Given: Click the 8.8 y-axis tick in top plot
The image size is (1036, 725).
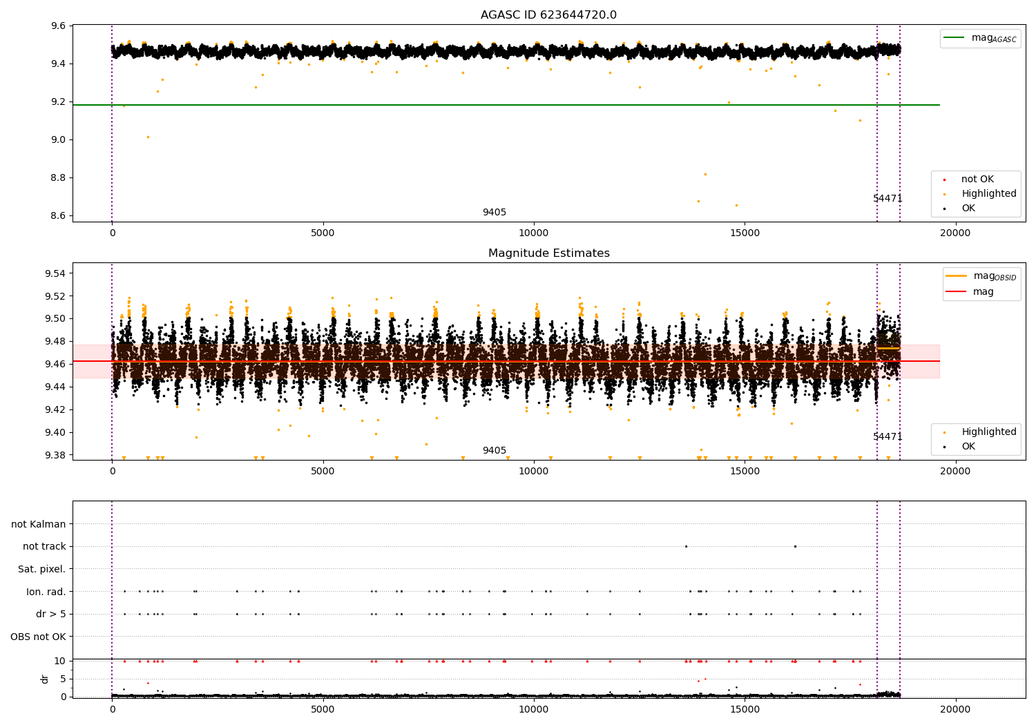Looking at the screenshot, I should (x=58, y=178).
